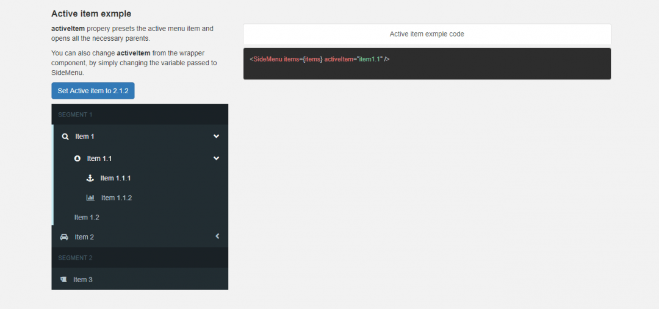
Task: Click Set Active item to 2.1.2 button
Action: tap(93, 91)
